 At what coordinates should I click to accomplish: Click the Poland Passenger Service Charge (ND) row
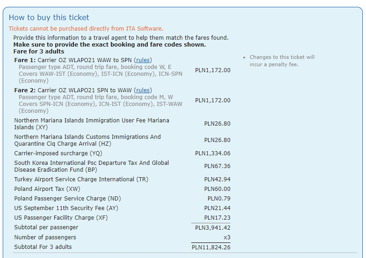(122, 199)
